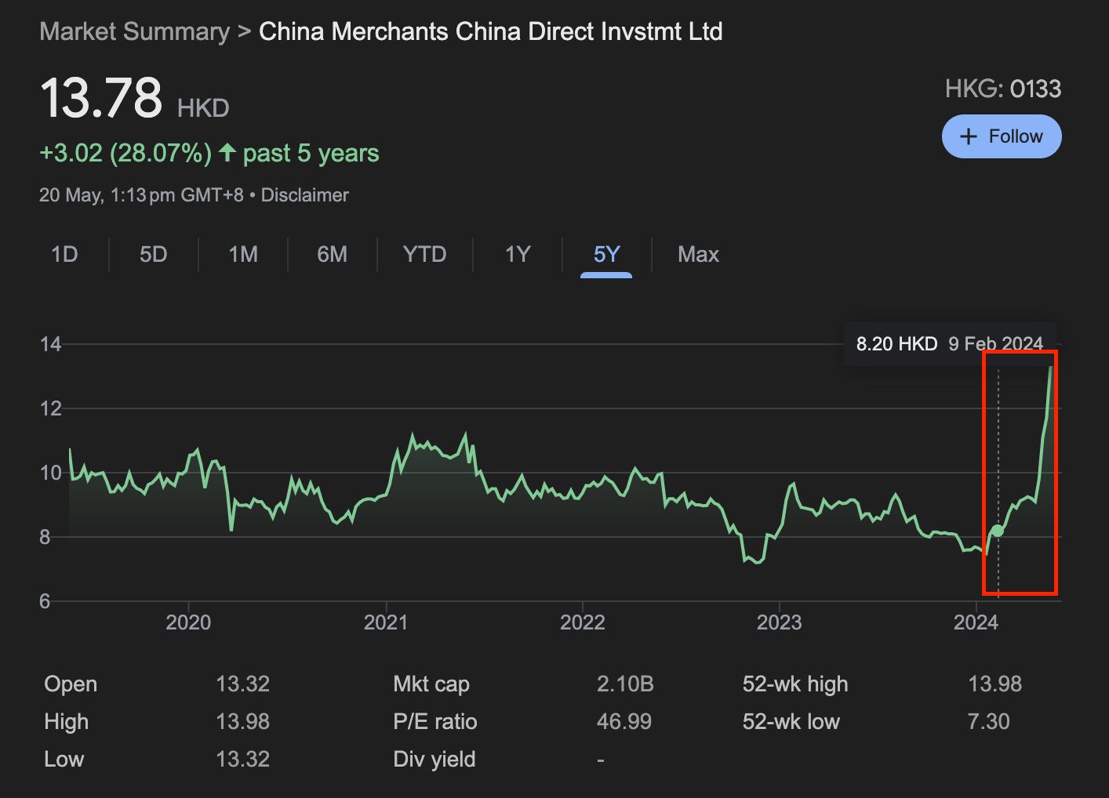The height and width of the screenshot is (798, 1109).
Task: Click the +3.02 (28.07%) change text
Action: click(125, 153)
